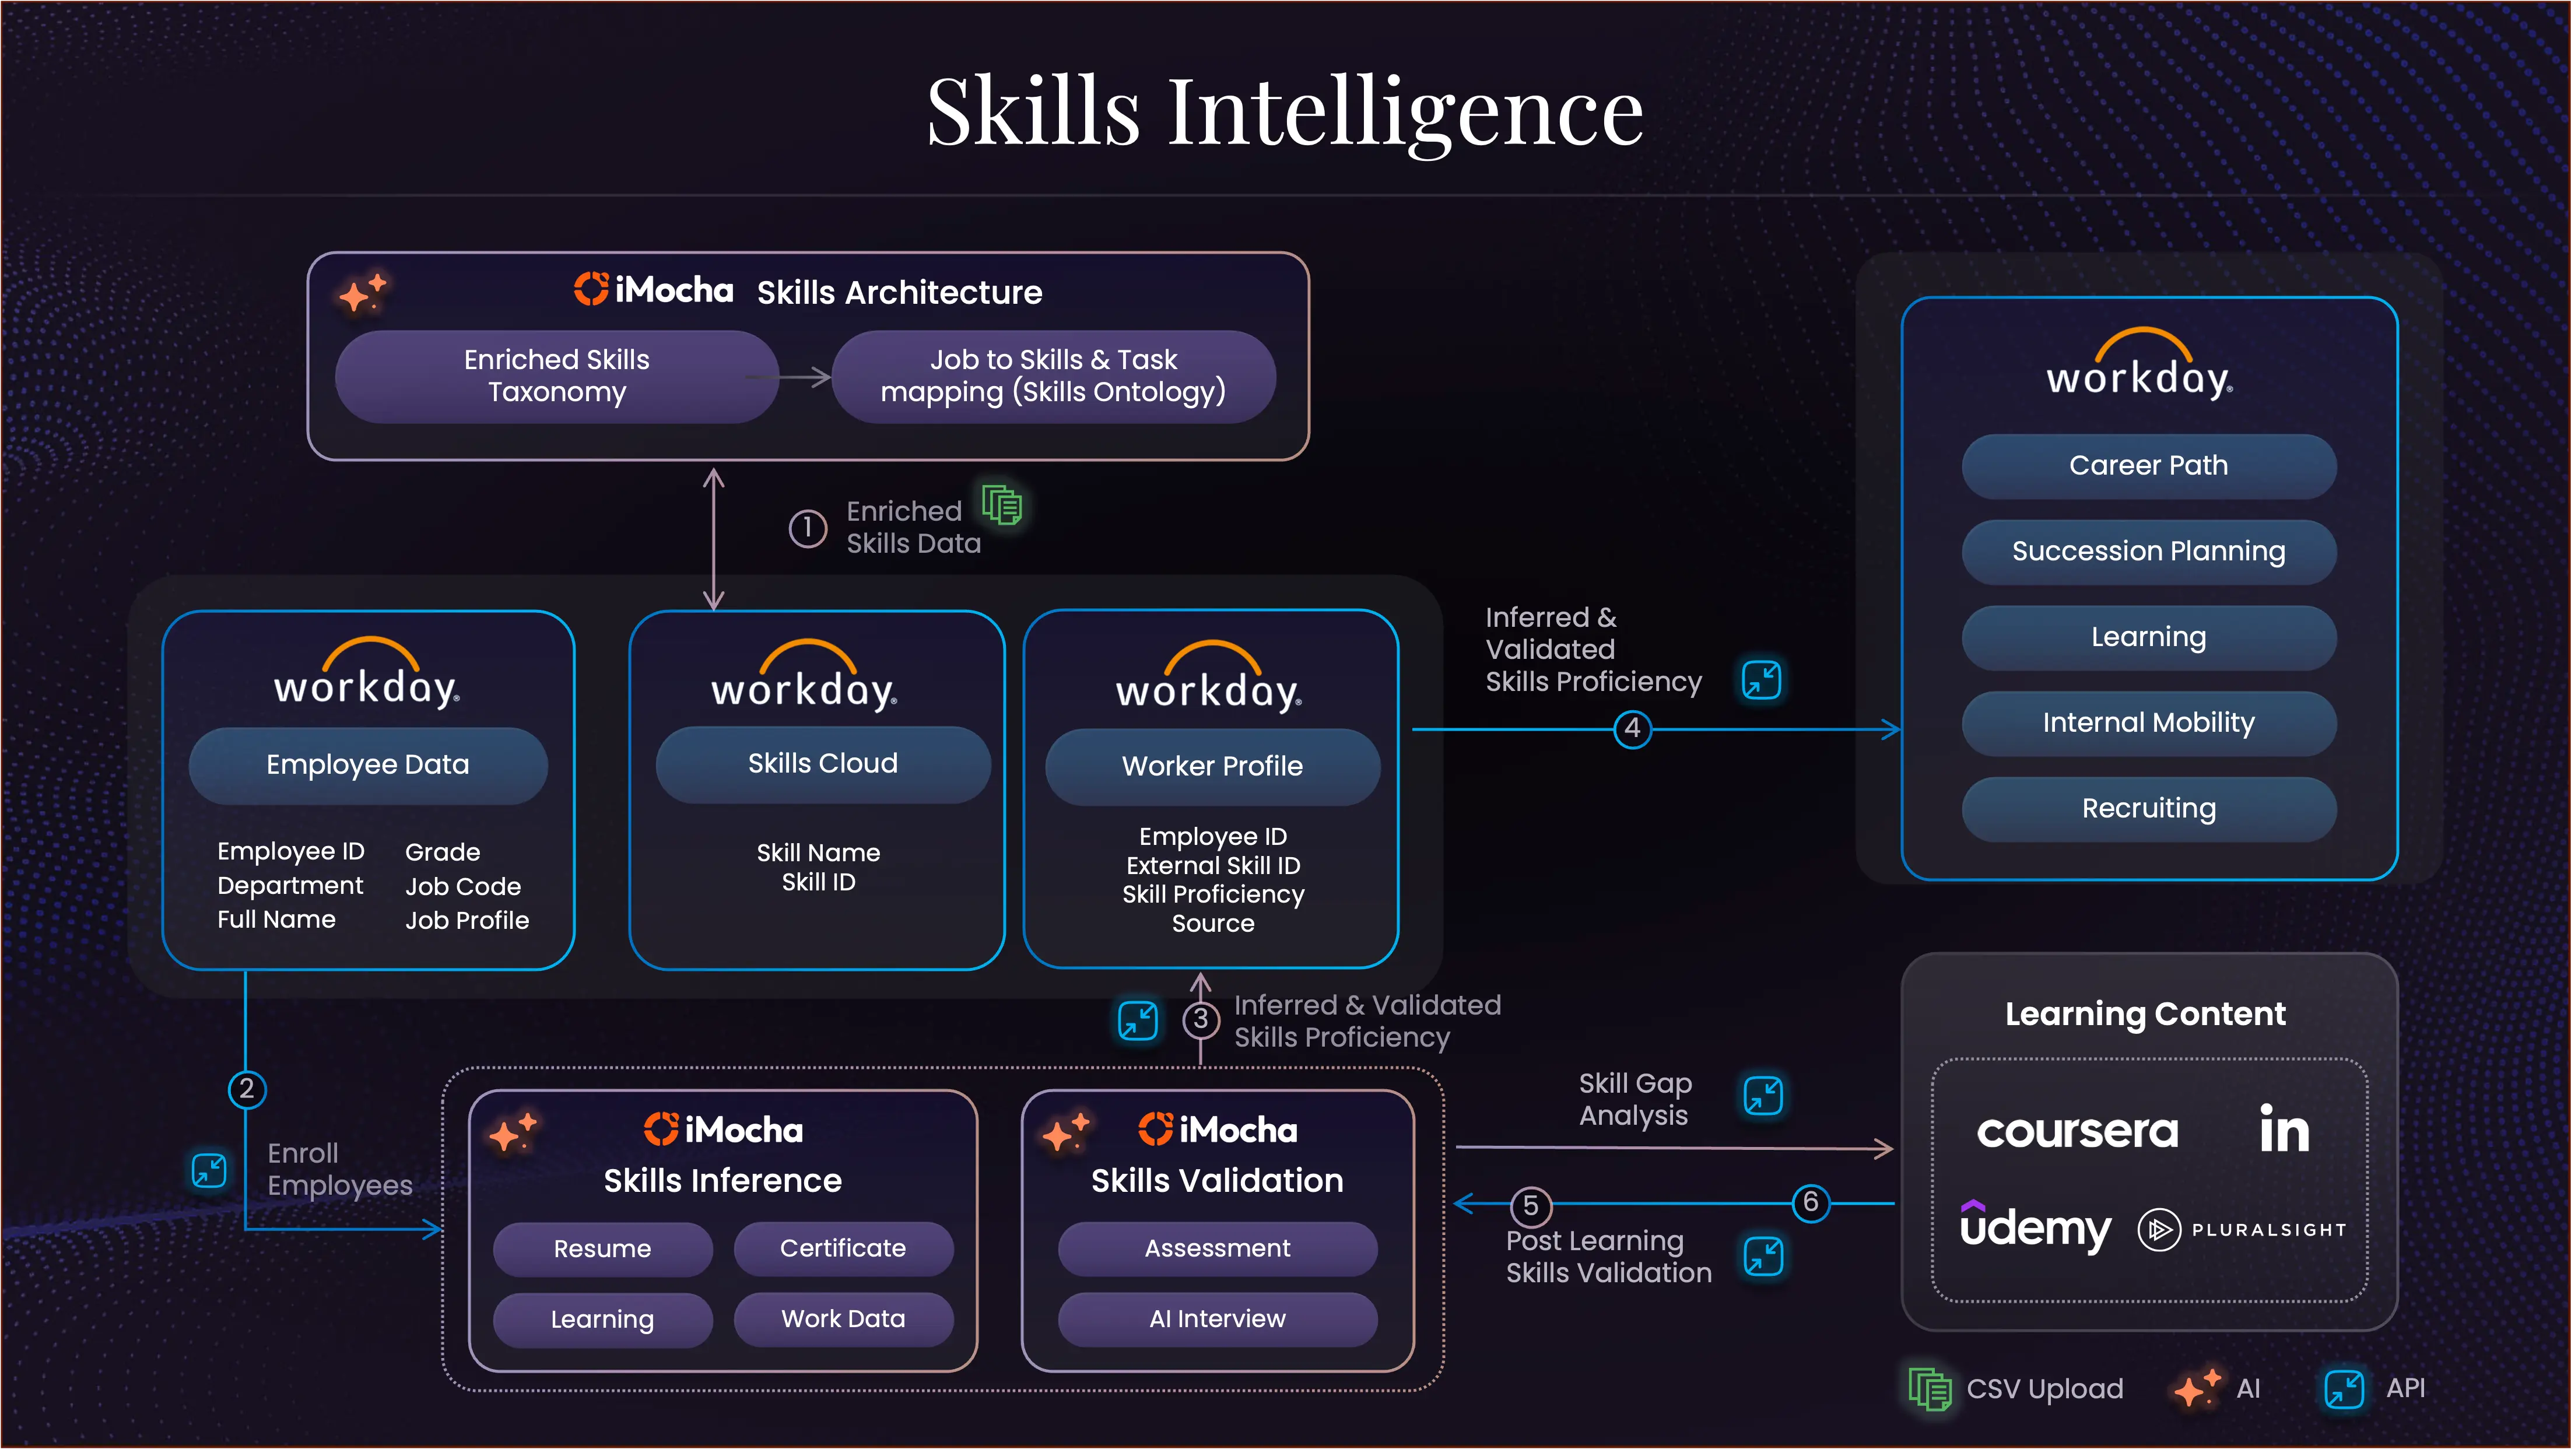Click the iMocha logo above Skills Inference
The width and height of the screenshot is (2571, 1456).
pos(723,1130)
